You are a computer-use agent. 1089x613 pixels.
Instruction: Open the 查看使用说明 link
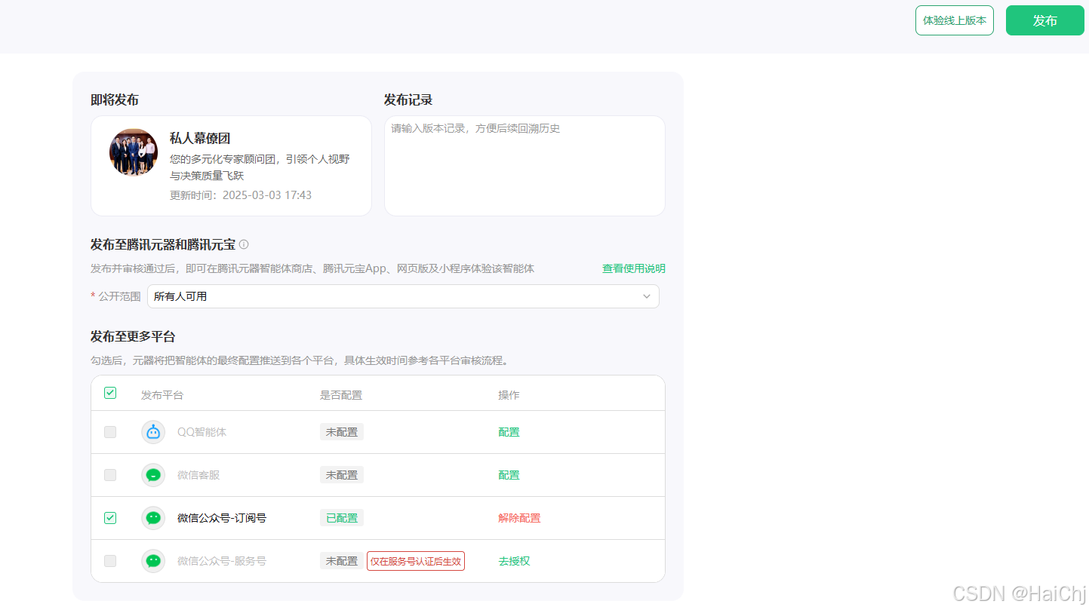(634, 268)
